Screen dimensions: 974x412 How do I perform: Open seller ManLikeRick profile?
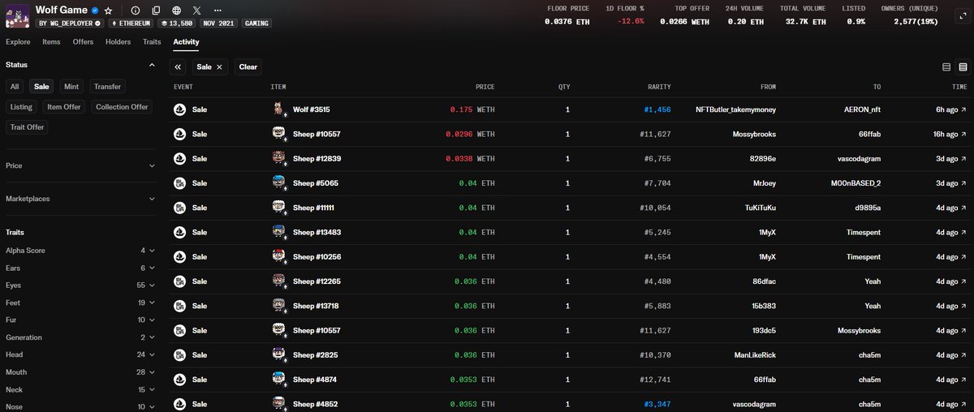[753, 354]
